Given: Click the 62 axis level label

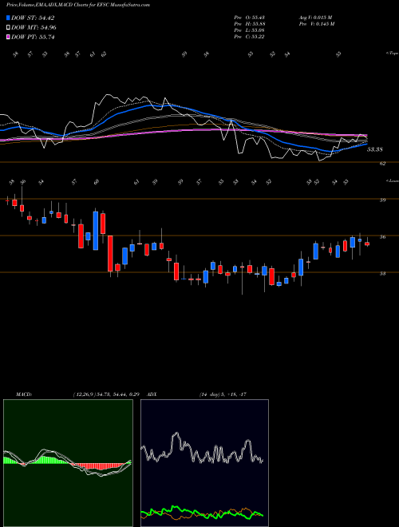Looking at the screenshot, I should (382, 164).
